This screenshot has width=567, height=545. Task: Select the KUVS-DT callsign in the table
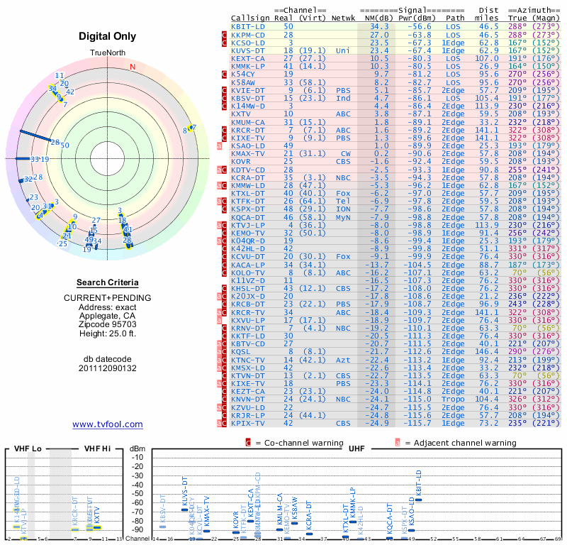247,50
